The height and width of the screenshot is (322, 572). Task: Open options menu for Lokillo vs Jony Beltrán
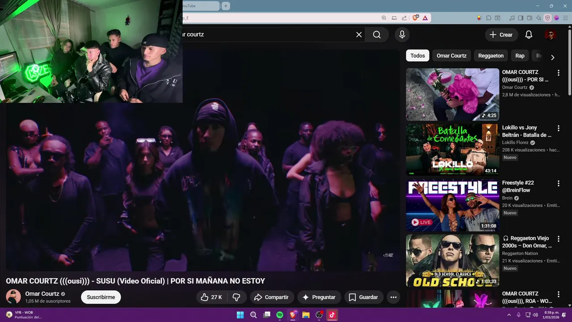[x=558, y=128]
